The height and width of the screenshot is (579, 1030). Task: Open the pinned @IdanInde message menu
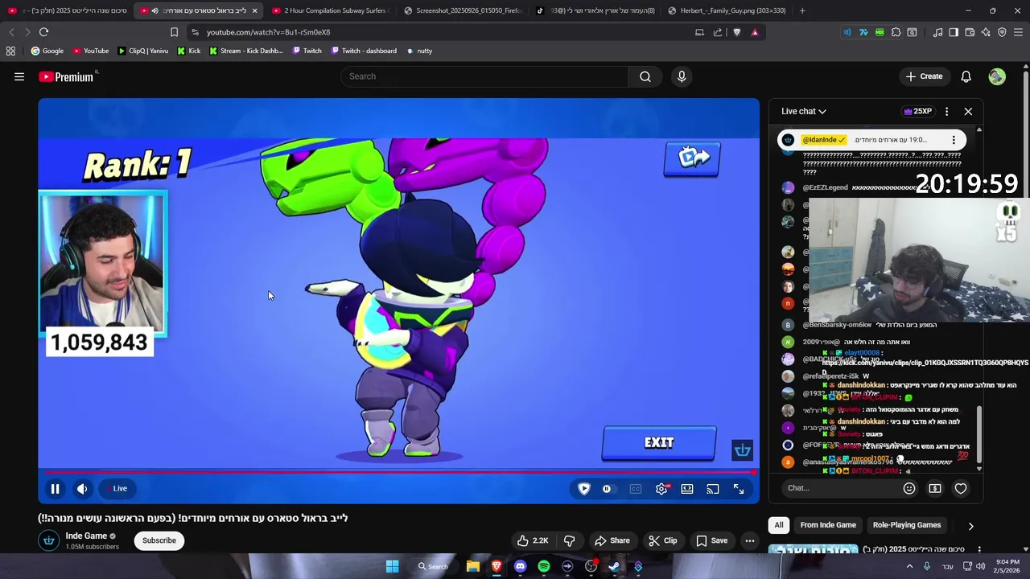pyautogui.click(x=954, y=139)
